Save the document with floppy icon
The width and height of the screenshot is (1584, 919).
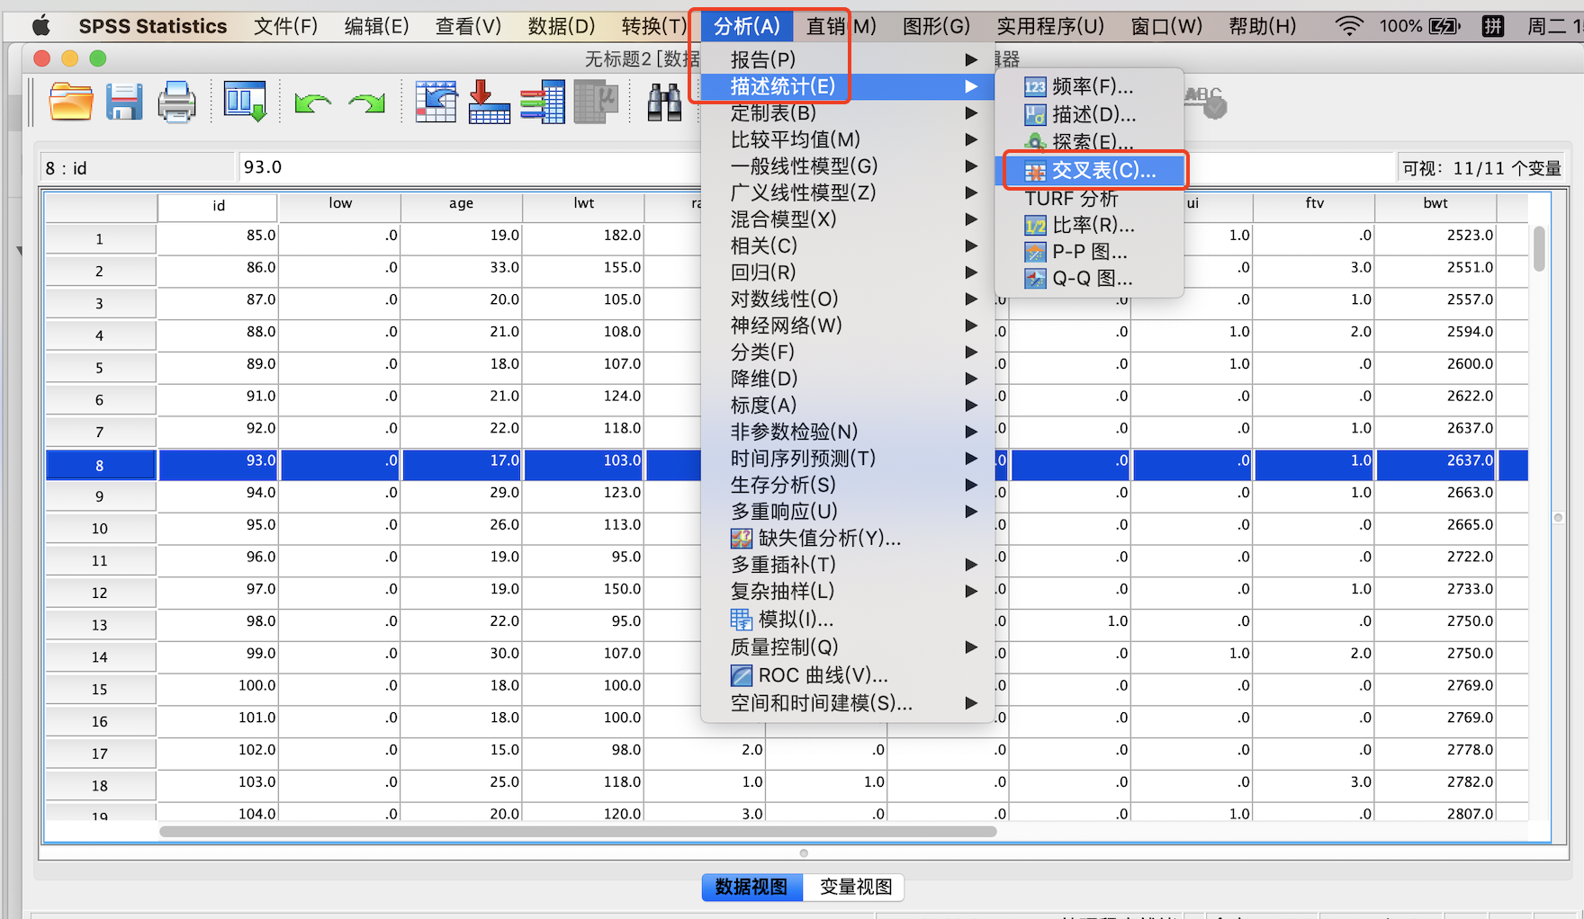(124, 102)
